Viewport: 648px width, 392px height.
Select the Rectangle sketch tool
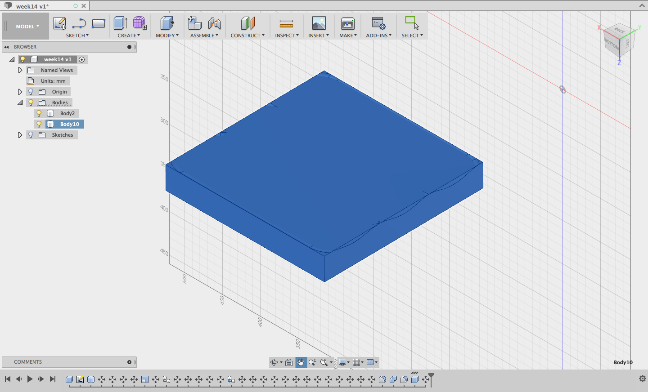pyautogui.click(x=99, y=23)
